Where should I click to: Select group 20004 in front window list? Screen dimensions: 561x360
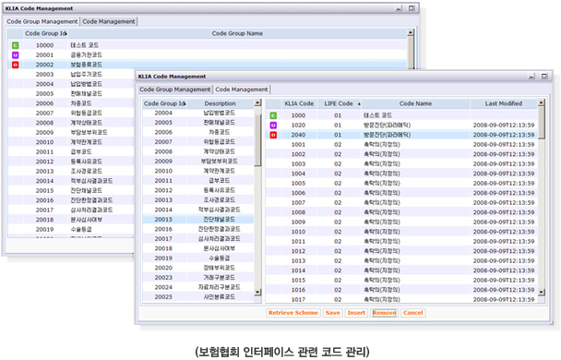point(198,114)
